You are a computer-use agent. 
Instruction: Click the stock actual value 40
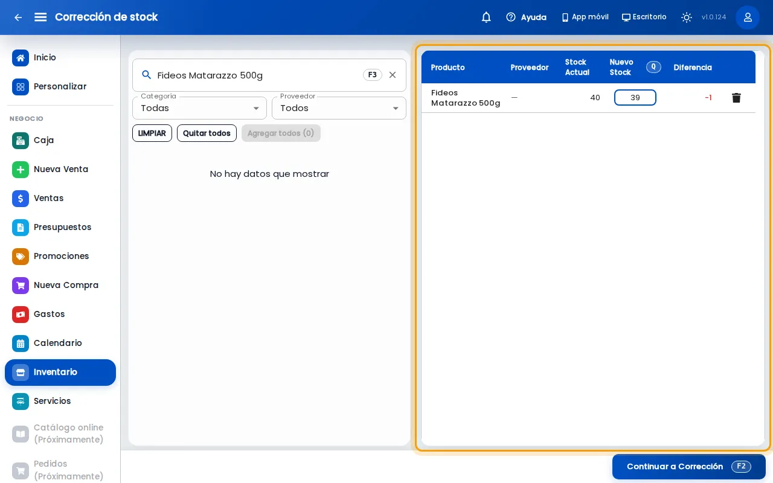click(595, 98)
